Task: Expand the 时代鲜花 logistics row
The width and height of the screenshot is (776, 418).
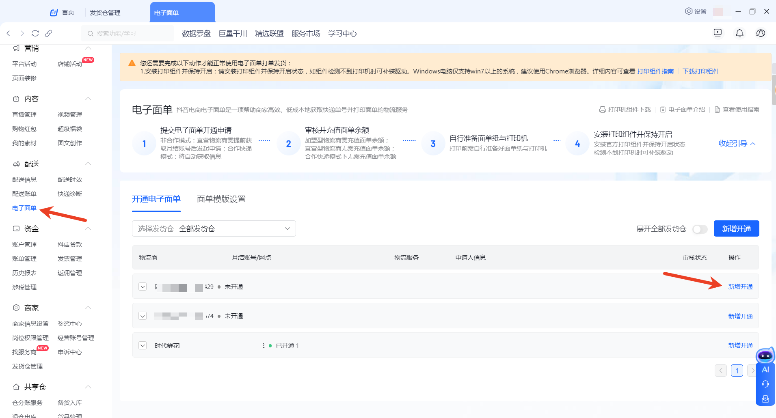Action: click(x=143, y=345)
